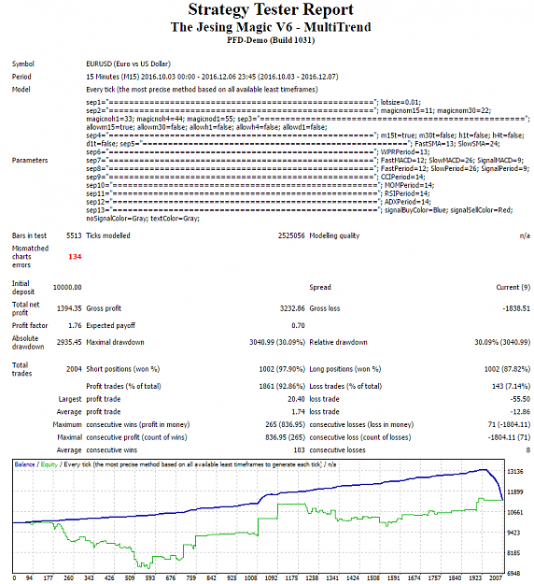Screen dimensions: 534x584
Task: Click the 'Balance' legend label in chart
Action: pyautogui.click(x=24, y=464)
